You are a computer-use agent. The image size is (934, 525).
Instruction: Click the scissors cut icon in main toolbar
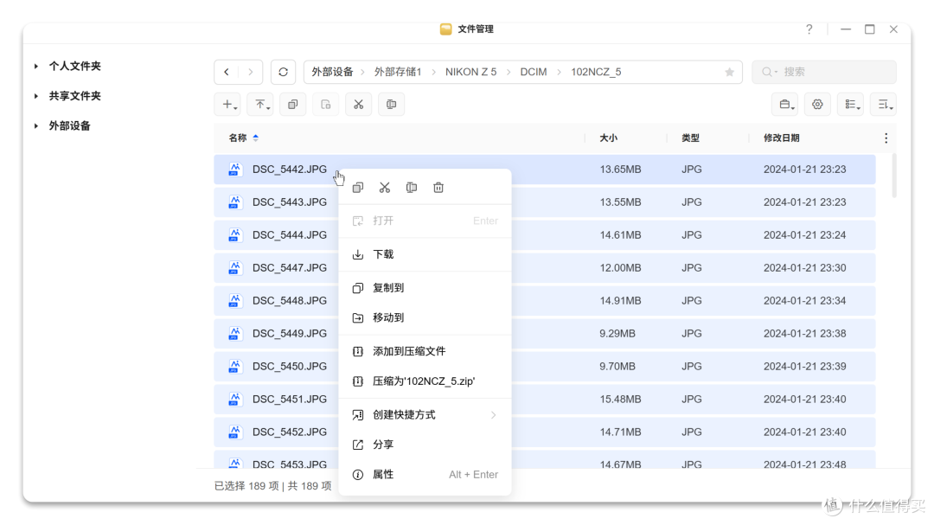[359, 105]
